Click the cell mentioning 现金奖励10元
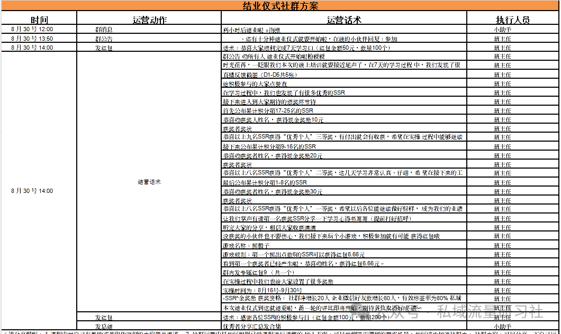This screenshot has height=334, width=561. click(344, 119)
